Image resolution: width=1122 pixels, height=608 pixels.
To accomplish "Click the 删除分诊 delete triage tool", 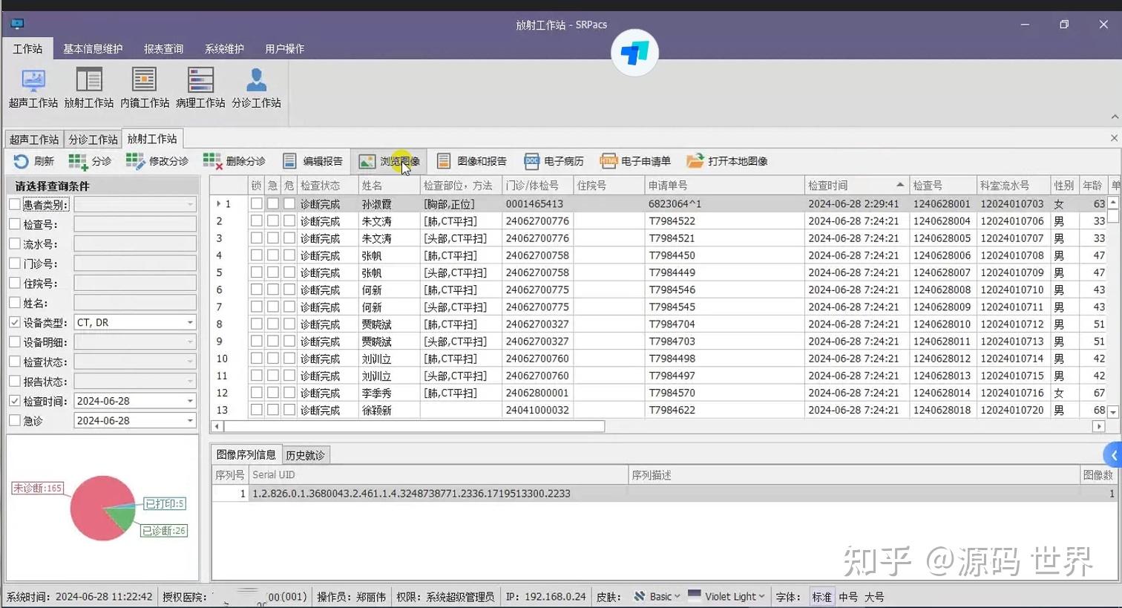I will pos(232,160).
